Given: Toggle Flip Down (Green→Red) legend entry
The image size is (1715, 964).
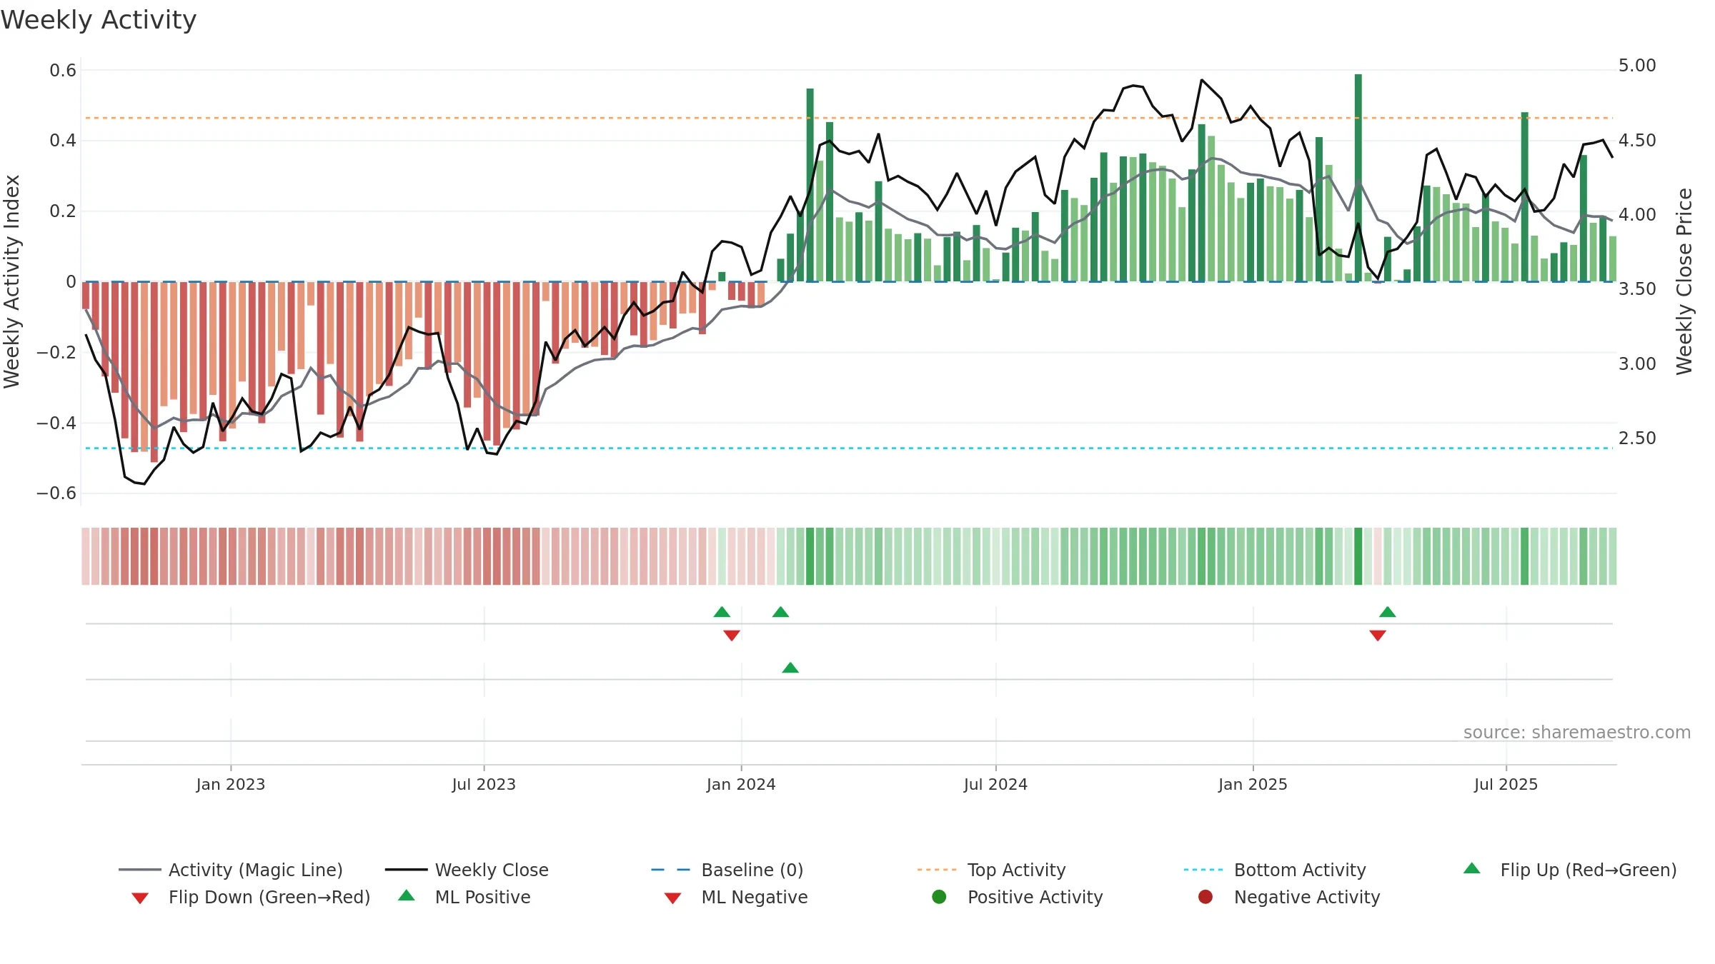Looking at the screenshot, I should (x=251, y=897).
